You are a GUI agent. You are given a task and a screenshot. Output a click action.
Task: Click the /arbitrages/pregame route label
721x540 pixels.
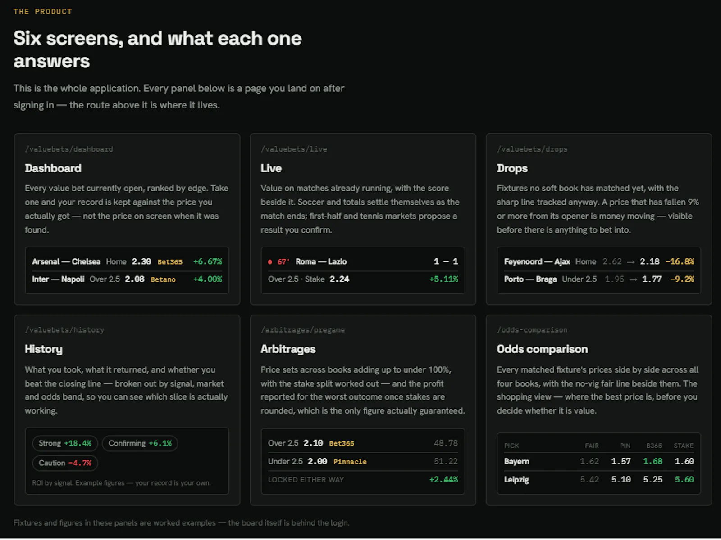click(x=303, y=330)
